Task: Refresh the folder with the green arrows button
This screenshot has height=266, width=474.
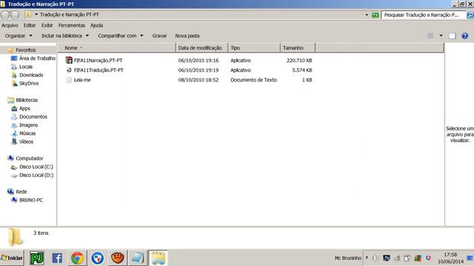Action: pyautogui.click(x=375, y=15)
